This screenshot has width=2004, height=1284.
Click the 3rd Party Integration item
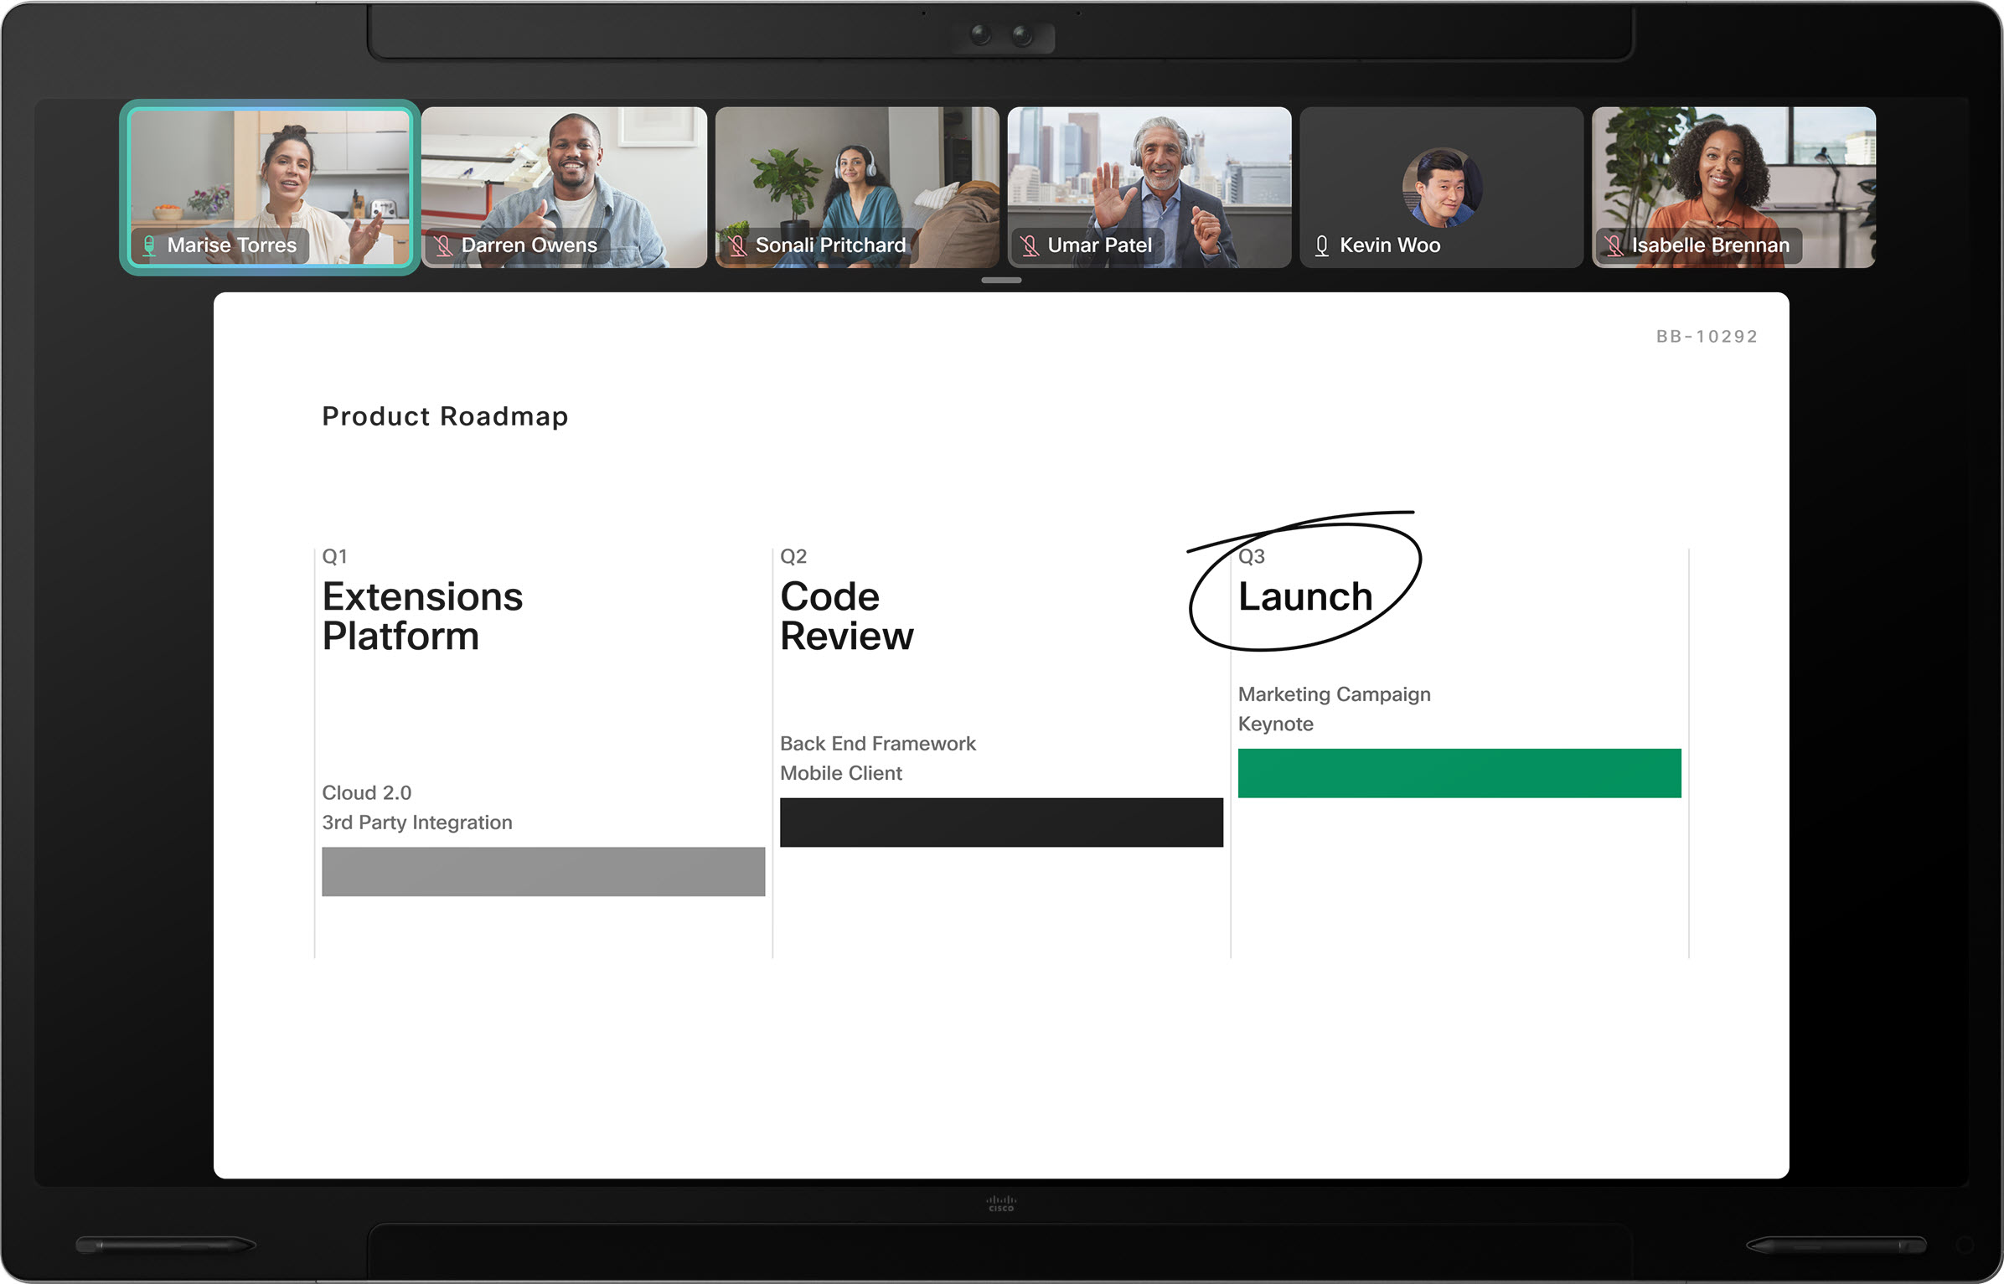point(417,822)
